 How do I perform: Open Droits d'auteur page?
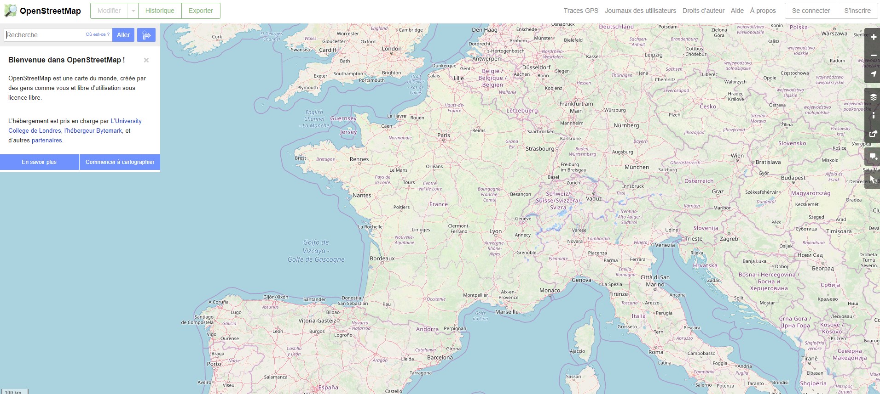pos(703,11)
